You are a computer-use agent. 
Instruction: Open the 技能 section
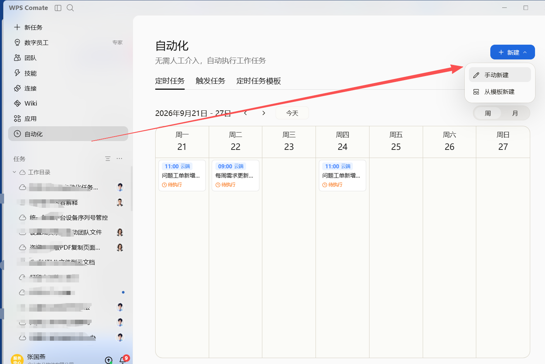pyautogui.click(x=68, y=73)
